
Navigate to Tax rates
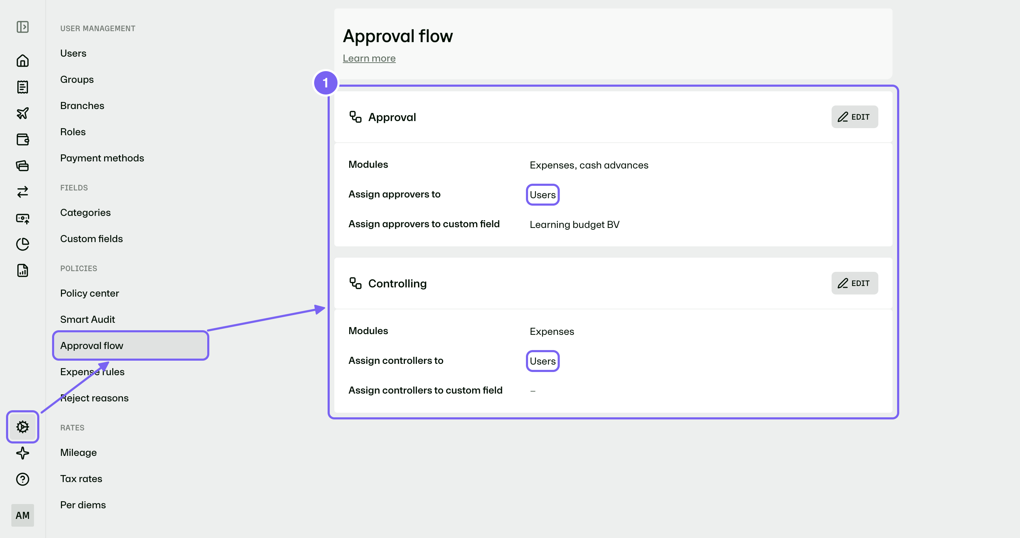[81, 479]
